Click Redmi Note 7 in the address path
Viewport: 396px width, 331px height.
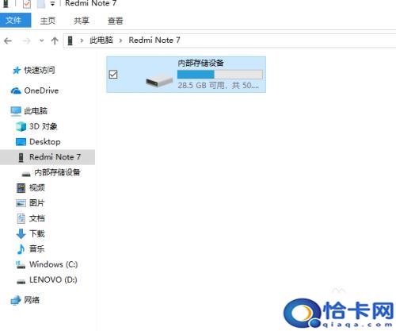click(154, 40)
